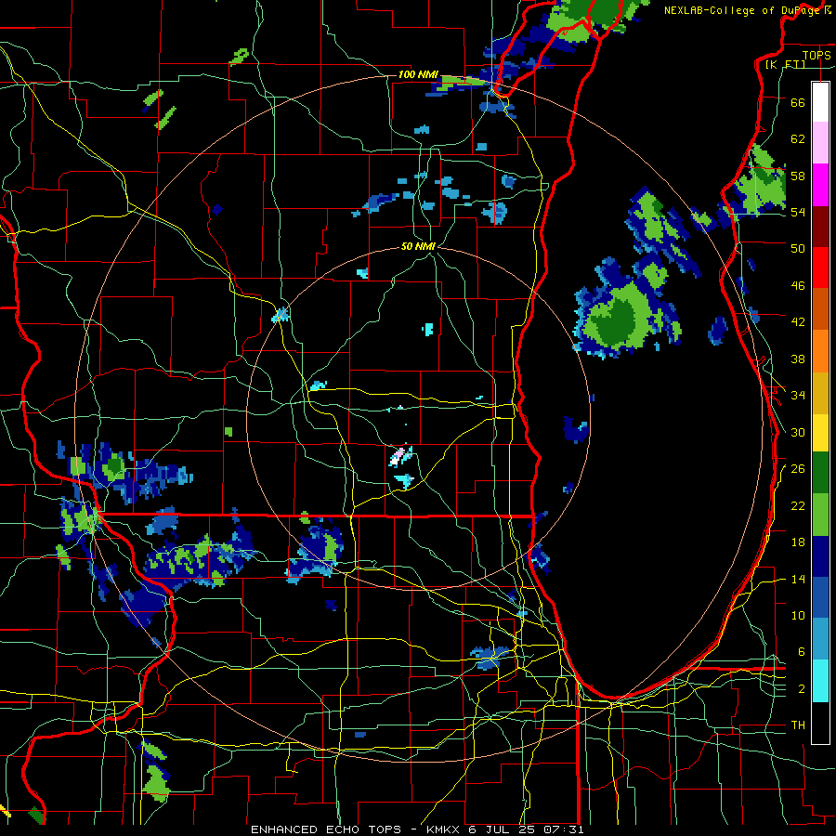Screen dimensions: 836x836
Task: Click the white swatch in the tops legend
Action: 820,102
